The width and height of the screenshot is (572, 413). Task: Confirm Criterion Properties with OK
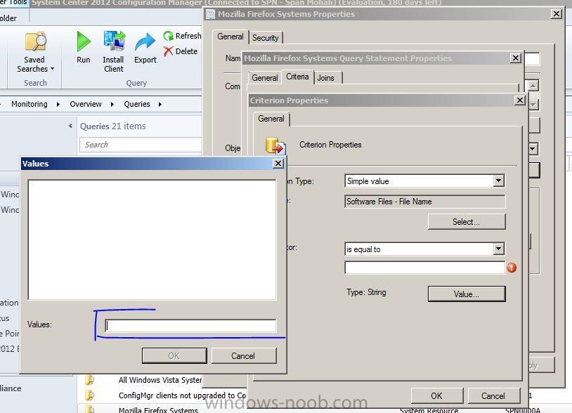[x=436, y=395]
